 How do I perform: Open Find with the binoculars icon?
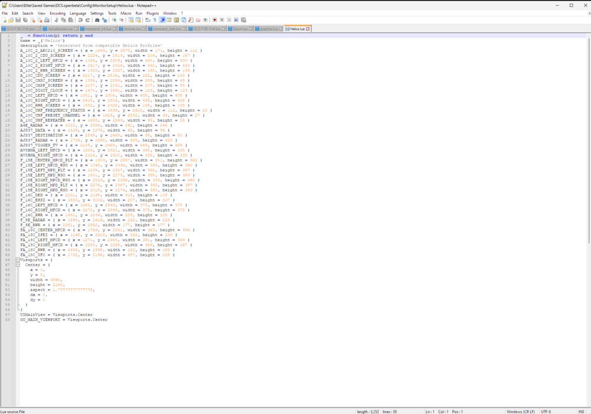point(98,20)
